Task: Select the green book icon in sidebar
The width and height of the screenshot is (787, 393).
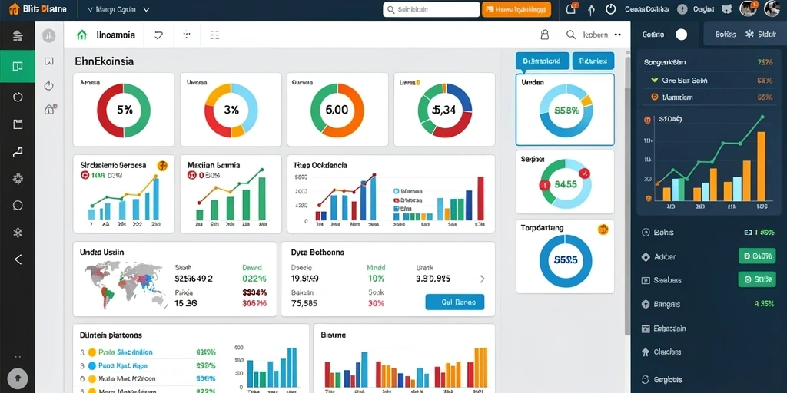Action: (18, 66)
